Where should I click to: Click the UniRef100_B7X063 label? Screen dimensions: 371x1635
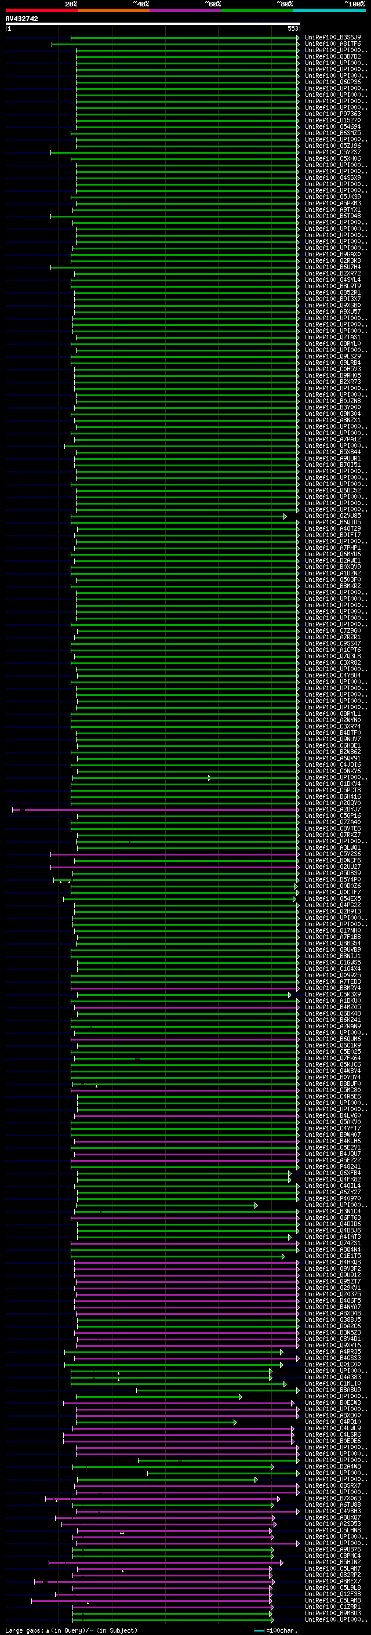[332, 1499]
